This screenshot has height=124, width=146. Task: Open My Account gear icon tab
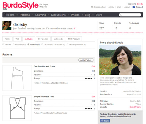coord(74,39)
